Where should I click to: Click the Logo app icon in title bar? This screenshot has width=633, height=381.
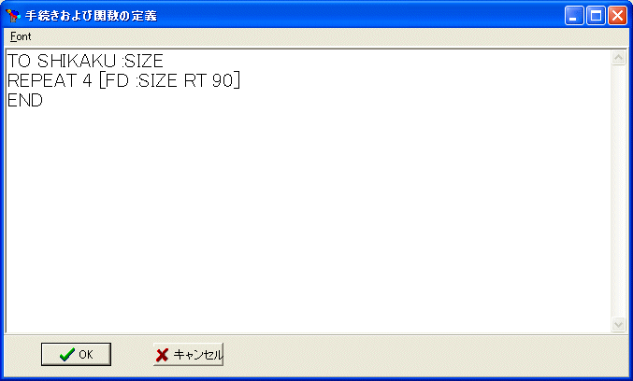click(13, 15)
